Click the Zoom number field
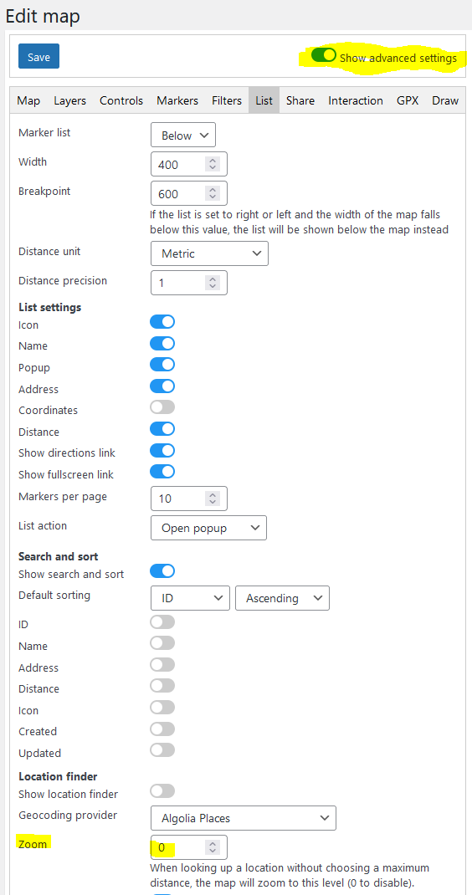This screenshot has width=472, height=895. (x=188, y=847)
